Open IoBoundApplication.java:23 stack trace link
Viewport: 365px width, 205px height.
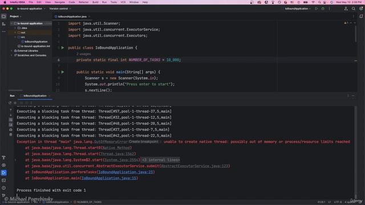pyautogui.click(x=125, y=172)
